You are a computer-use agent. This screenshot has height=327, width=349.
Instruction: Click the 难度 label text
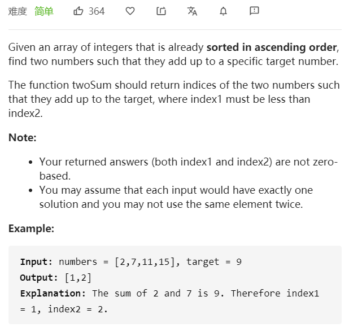(18, 11)
